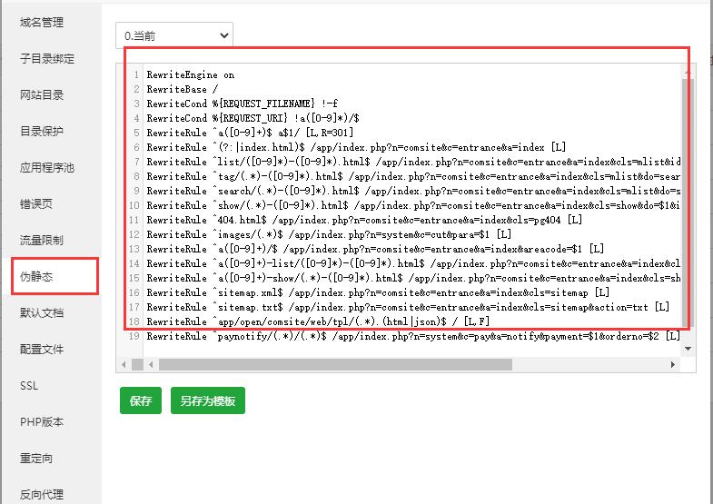Select the 伪静态 sidebar item

pyautogui.click(x=36, y=276)
